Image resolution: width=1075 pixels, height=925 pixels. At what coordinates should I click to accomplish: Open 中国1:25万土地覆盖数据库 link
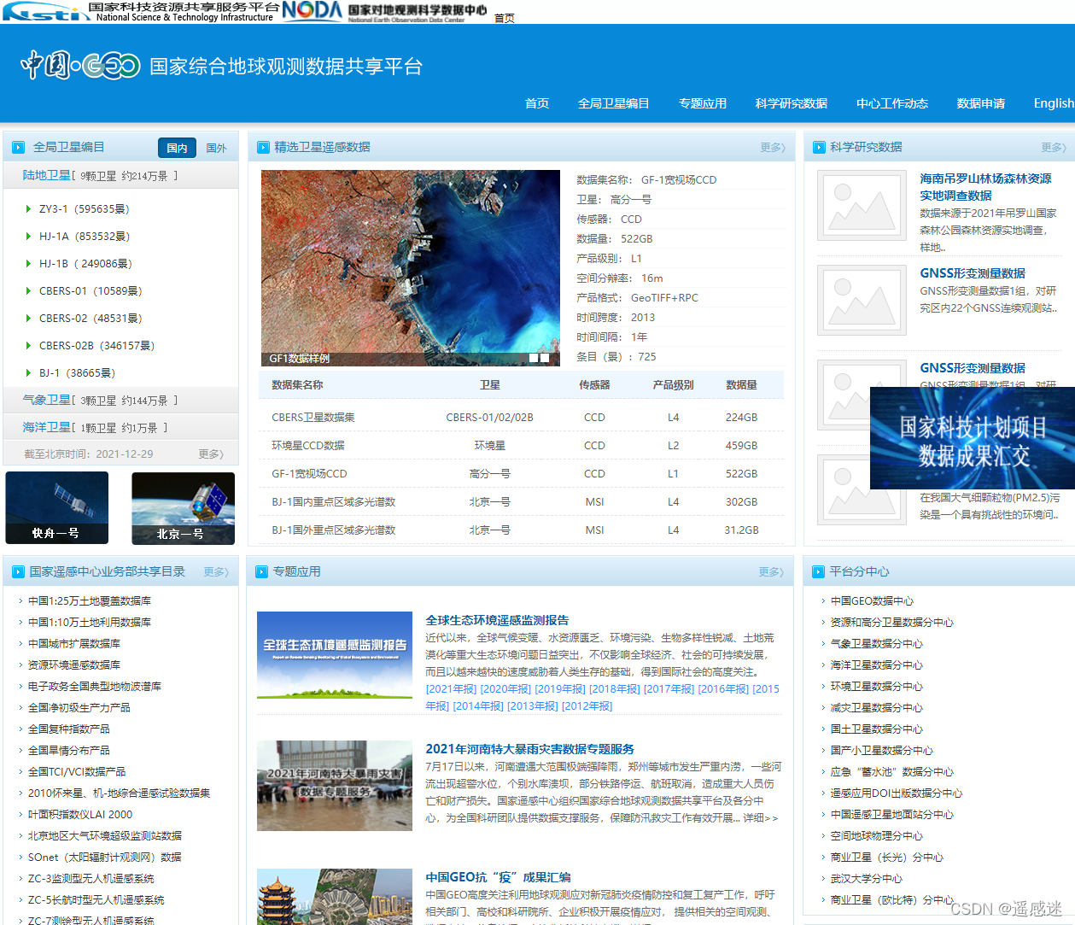pyautogui.click(x=90, y=601)
